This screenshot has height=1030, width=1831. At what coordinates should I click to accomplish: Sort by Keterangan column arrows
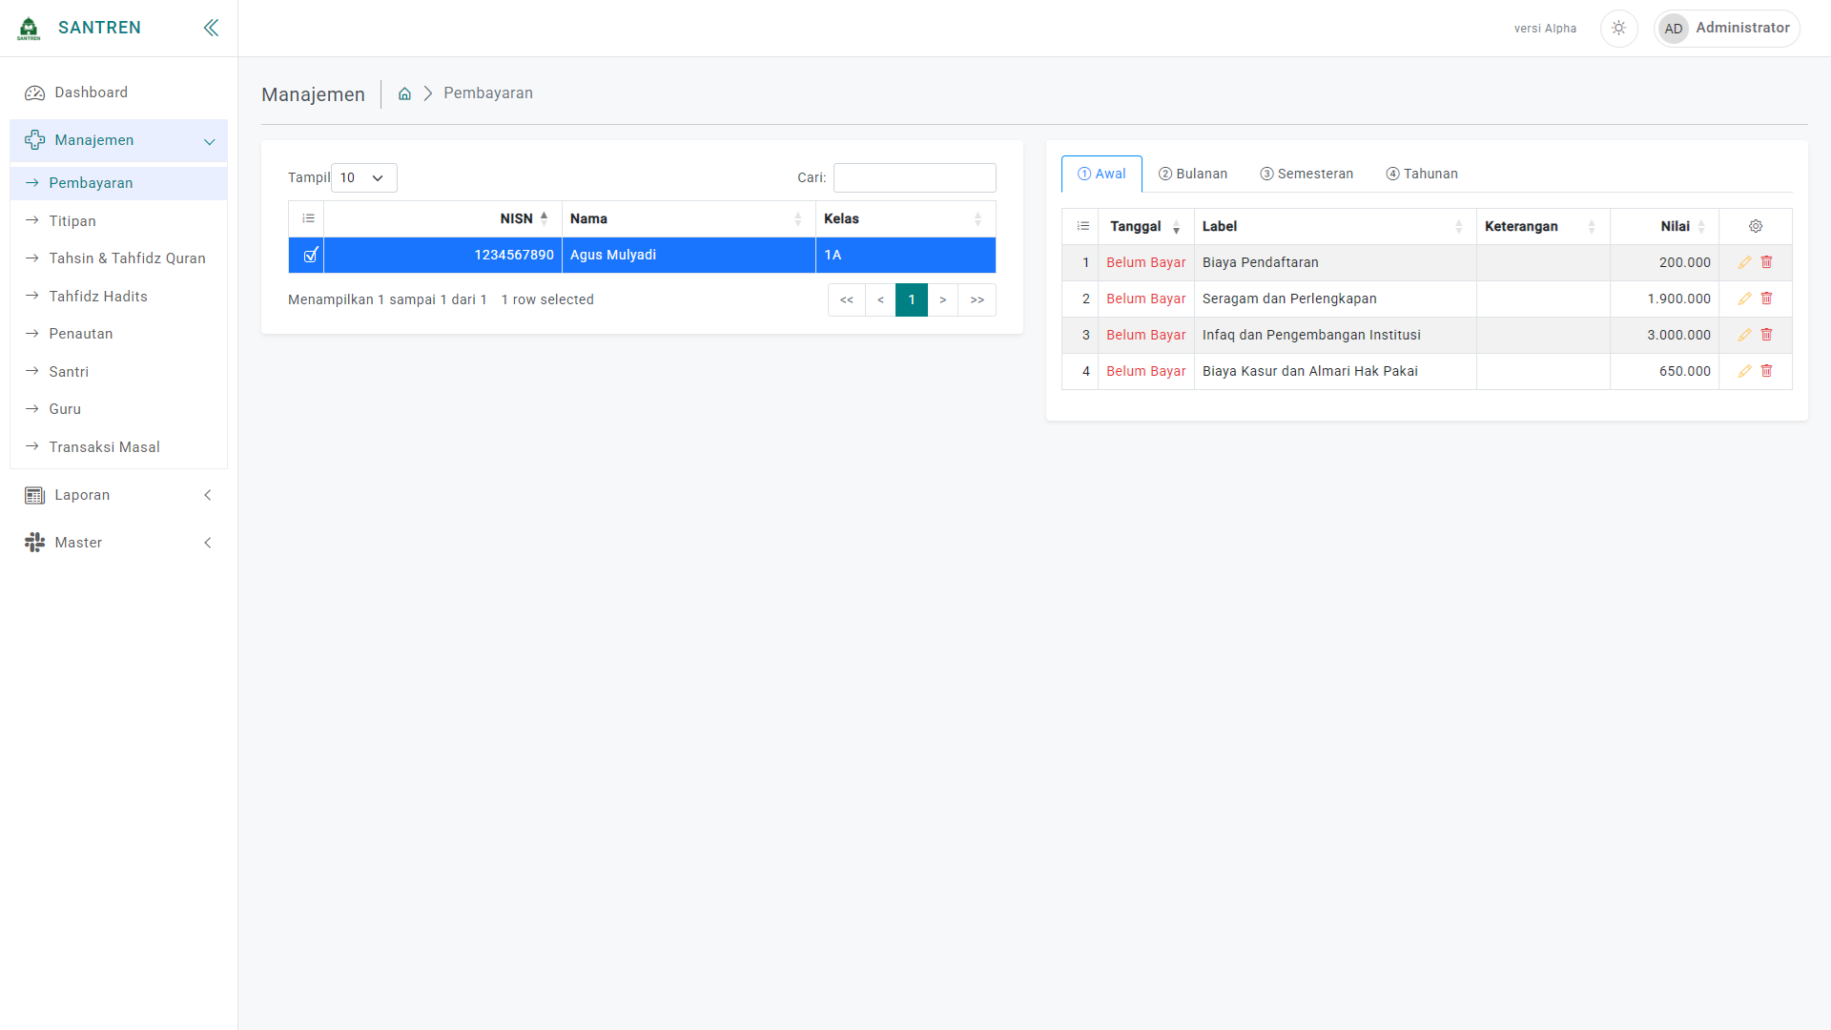[1591, 226]
